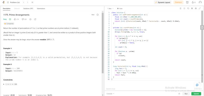Click the LeetCode logo icon
Viewport: 204px width, 96px height.
(4, 2)
